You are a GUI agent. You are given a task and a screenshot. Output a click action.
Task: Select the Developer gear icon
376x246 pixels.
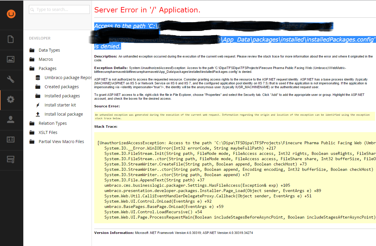pos(11,99)
